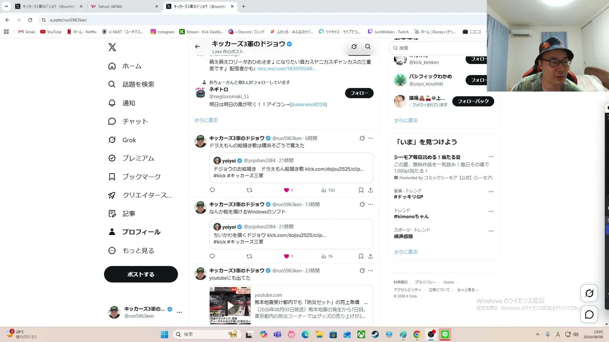Search posts using the profile header magnifier
The image size is (609, 342).
[368, 47]
